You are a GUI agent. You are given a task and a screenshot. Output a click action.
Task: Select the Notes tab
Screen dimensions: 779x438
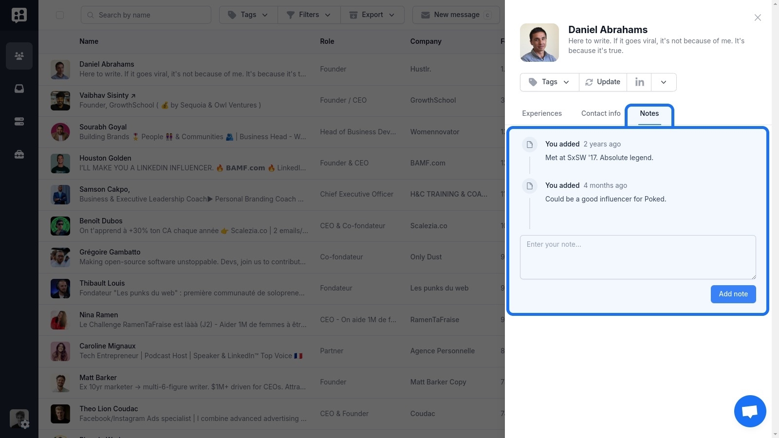coord(649,114)
